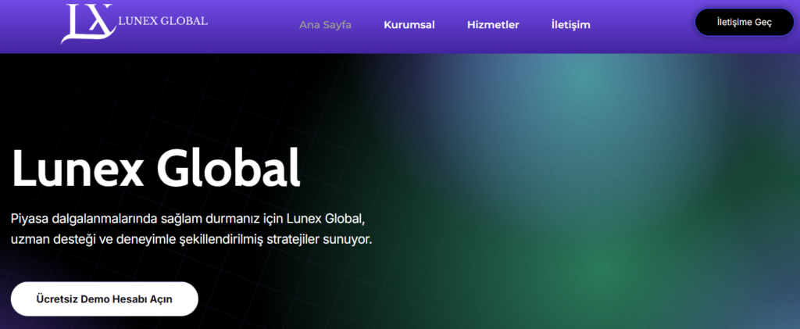Open the Hizmetler menu item

pyautogui.click(x=493, y=25)
